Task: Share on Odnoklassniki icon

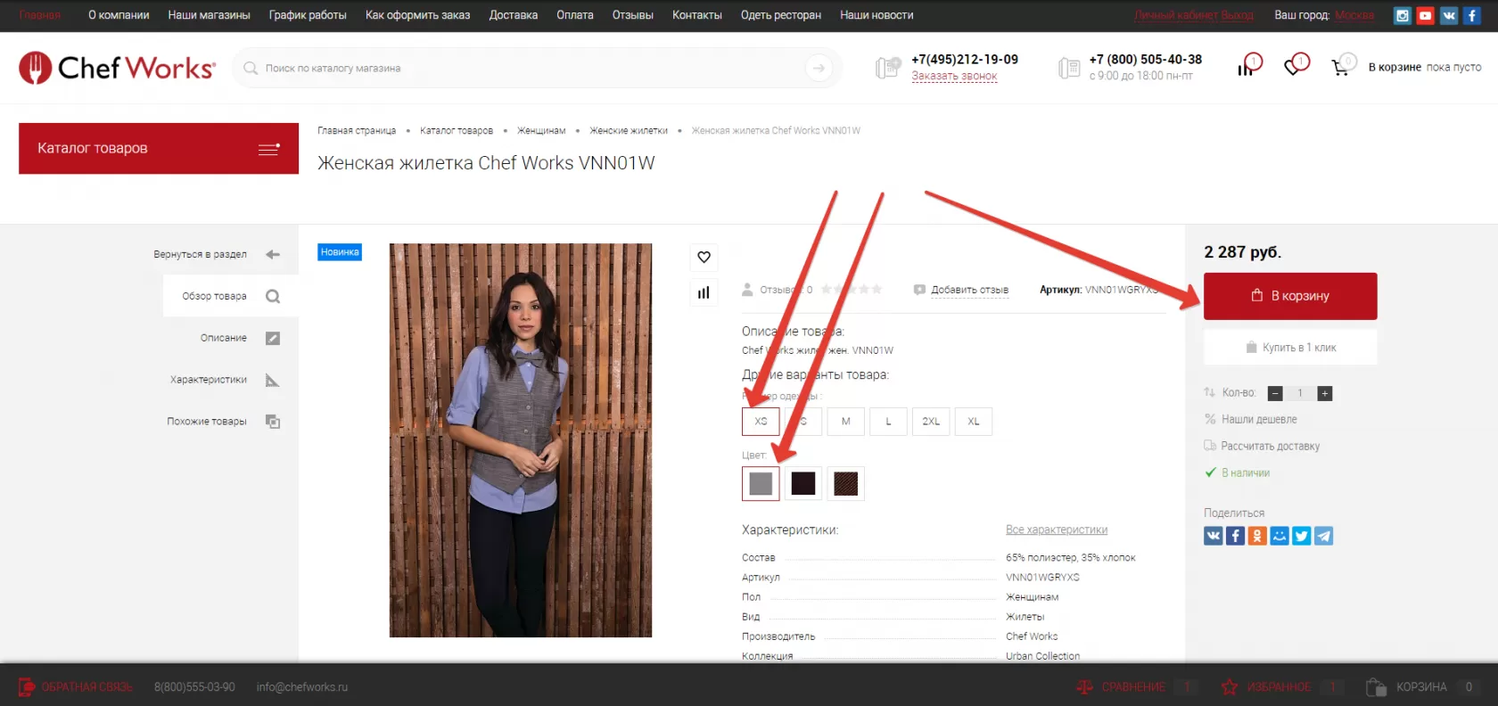Action: coord(1257,536)
